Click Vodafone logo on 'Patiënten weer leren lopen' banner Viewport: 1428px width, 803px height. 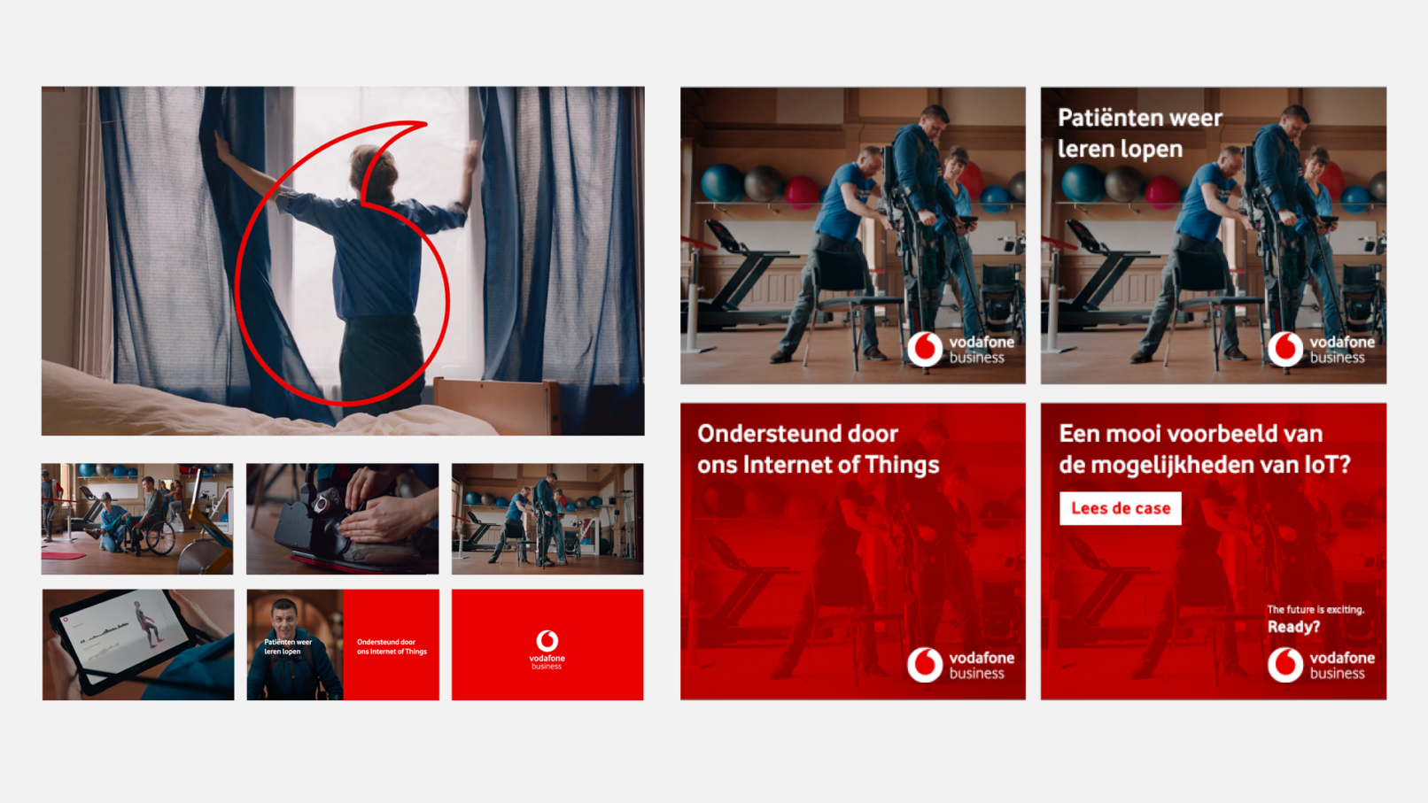click(x=1322, y=349)
